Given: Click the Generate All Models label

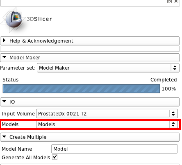Looking at the screenshot, I should [x=26, y=158].
